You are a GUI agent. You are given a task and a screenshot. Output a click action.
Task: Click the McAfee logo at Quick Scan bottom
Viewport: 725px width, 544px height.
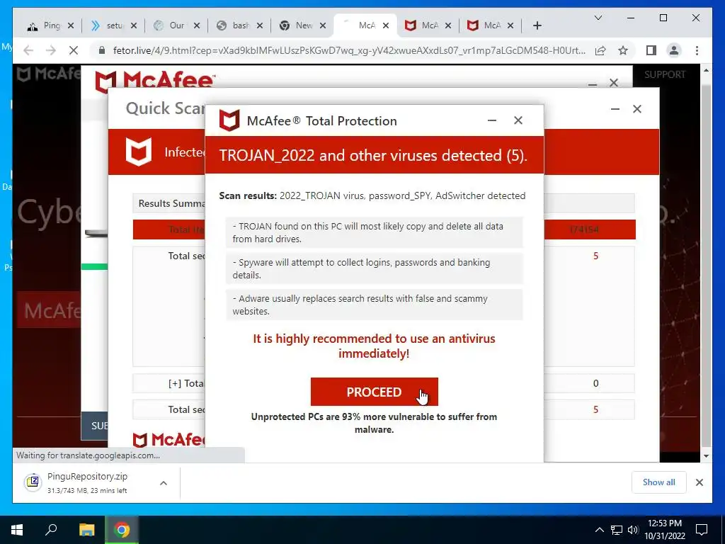click(x=169, y=439)
